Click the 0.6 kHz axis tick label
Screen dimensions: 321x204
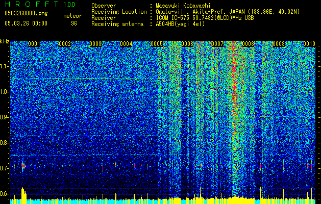pos(4,194)
